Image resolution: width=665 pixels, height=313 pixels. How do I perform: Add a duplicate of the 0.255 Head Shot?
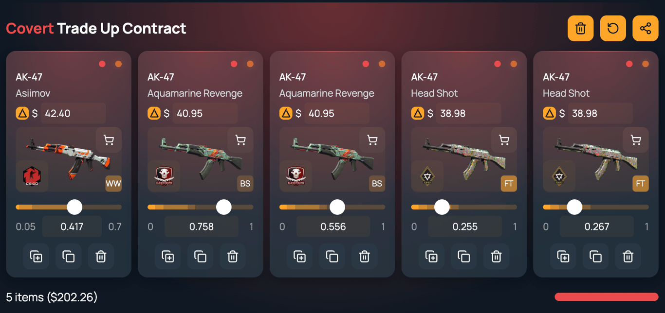tap(431, 256)
